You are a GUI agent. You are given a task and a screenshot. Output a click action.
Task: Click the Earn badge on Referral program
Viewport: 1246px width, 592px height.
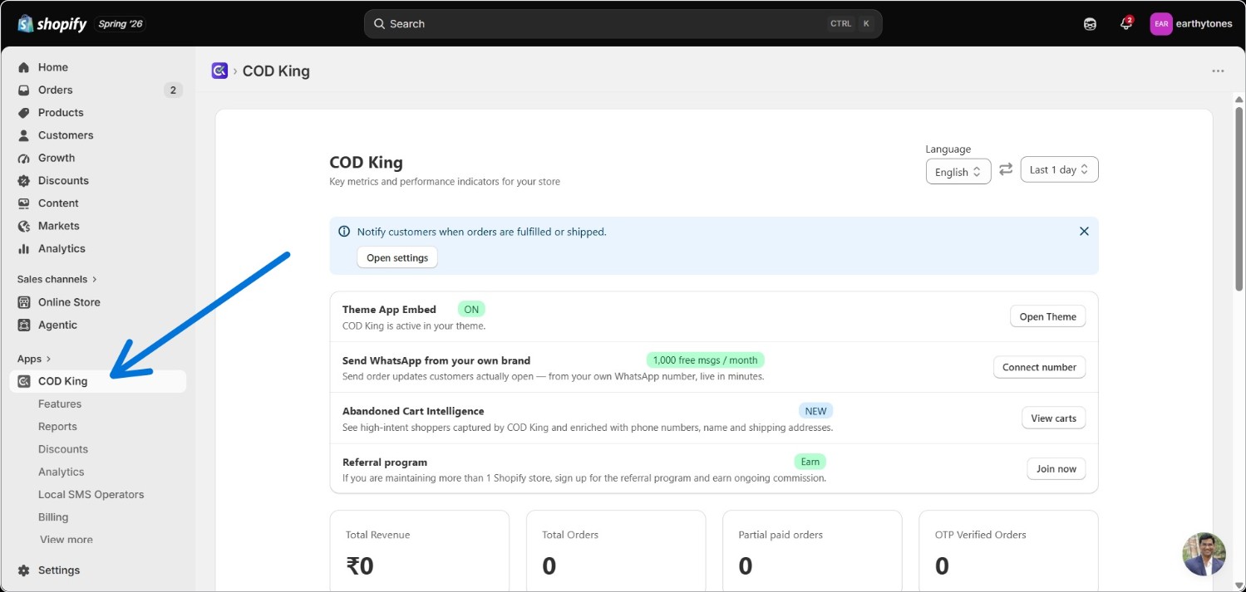coord(810,462)
